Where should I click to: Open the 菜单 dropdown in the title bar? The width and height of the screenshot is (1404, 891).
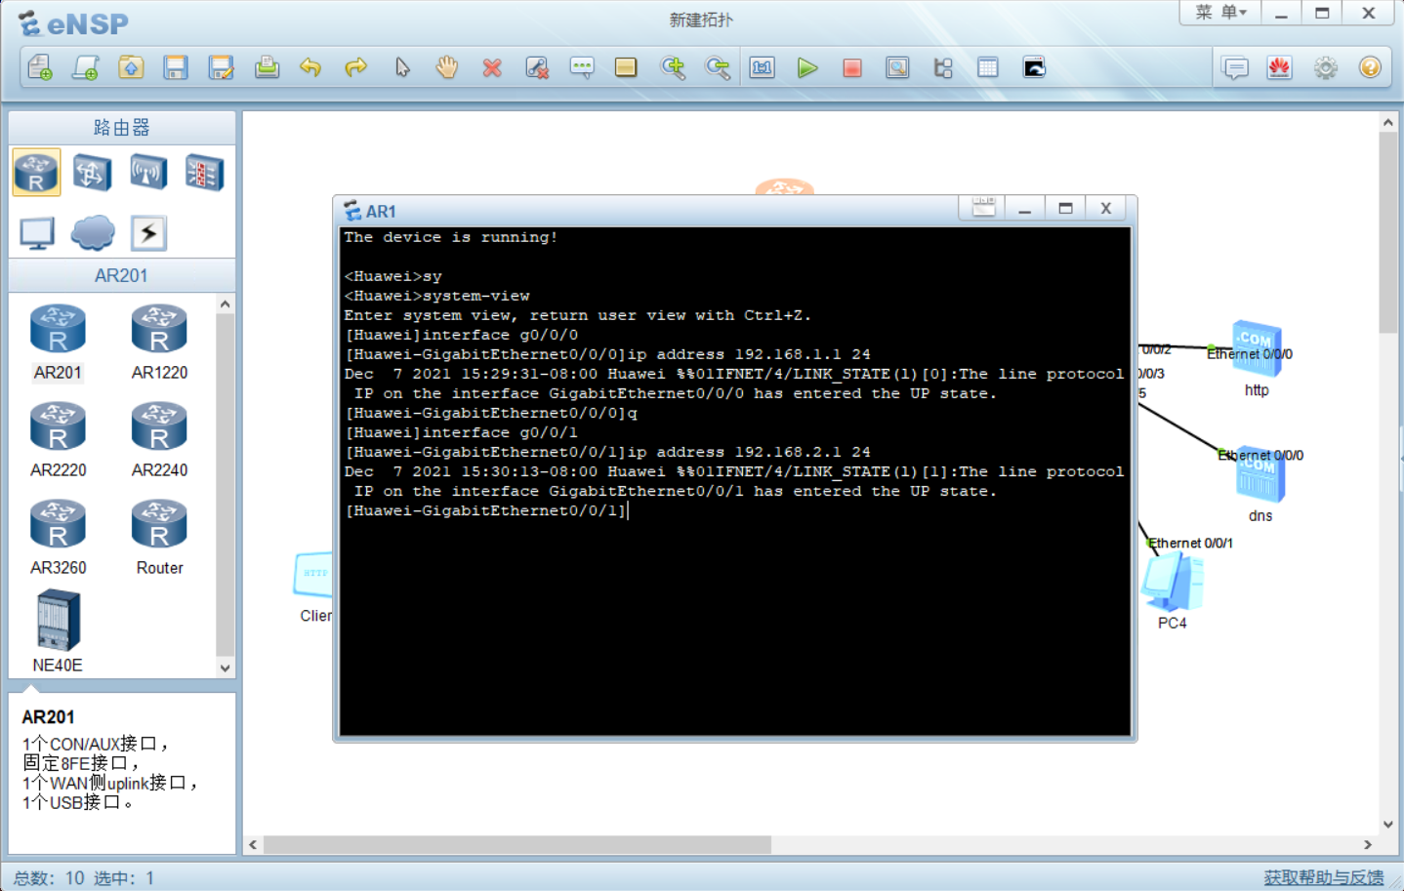click(1218, 13)
